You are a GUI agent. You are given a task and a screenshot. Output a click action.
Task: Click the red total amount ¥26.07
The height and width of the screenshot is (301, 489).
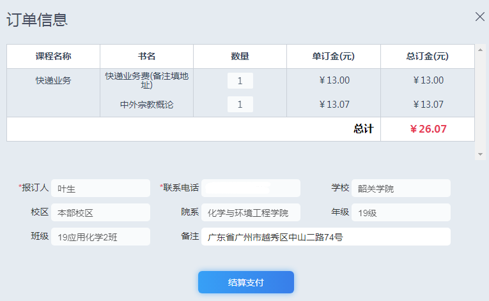[x=428, y=129]
